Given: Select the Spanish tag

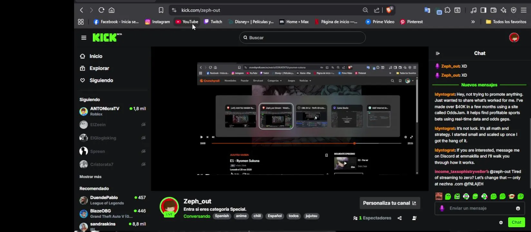Looking at the screenshot, I should coord(222,216).
